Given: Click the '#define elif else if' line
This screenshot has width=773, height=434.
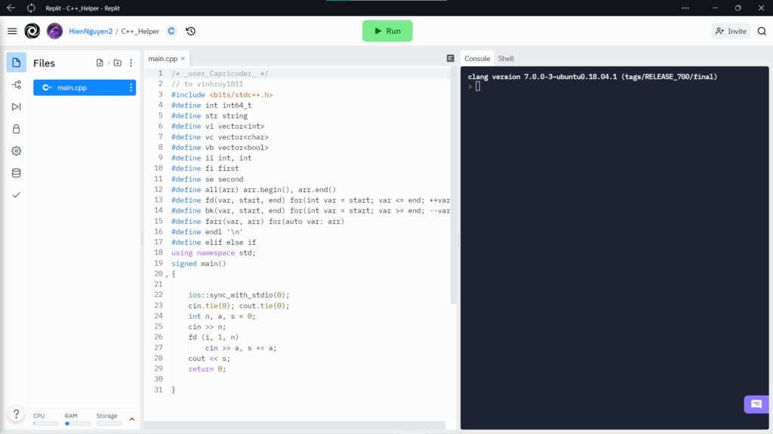Looking at the screenshot, I should (x=214, y=242).
